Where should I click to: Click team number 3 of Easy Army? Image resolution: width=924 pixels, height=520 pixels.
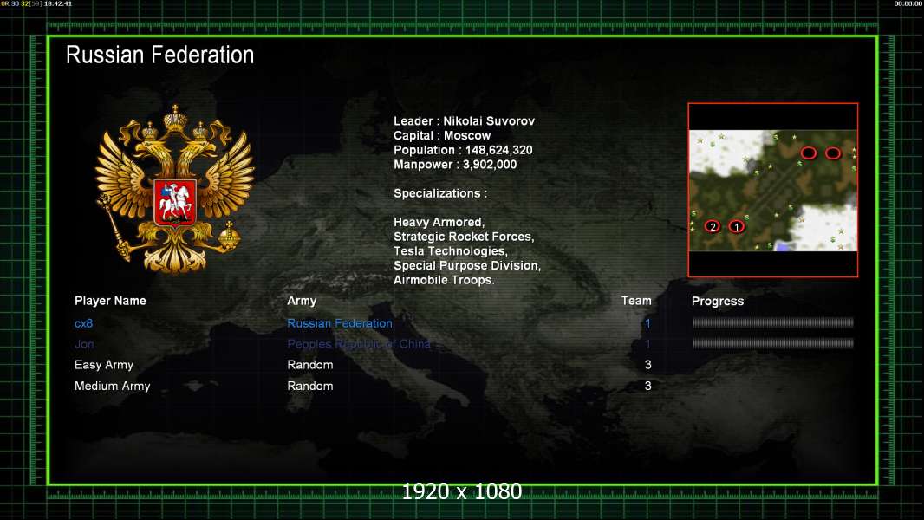tap(647, 365)
